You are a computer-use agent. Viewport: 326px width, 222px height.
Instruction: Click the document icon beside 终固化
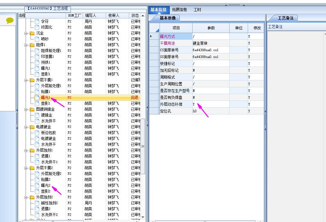[37, 27]
